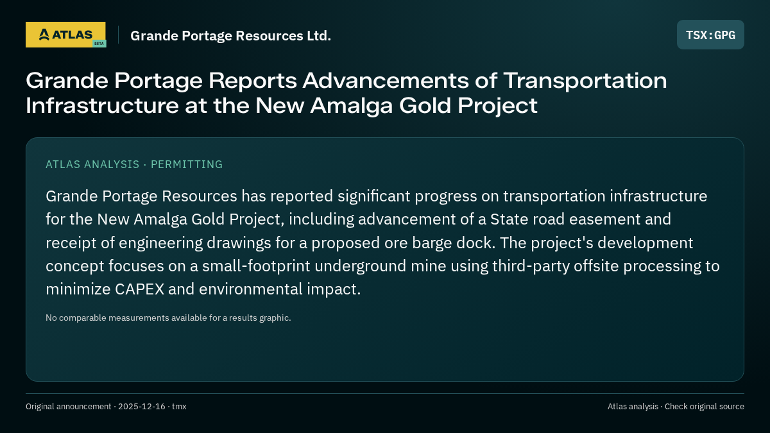The image size is (770, 433).
Task: Click 'Atlas analysis · Check original source' footer
Action: 676,406
